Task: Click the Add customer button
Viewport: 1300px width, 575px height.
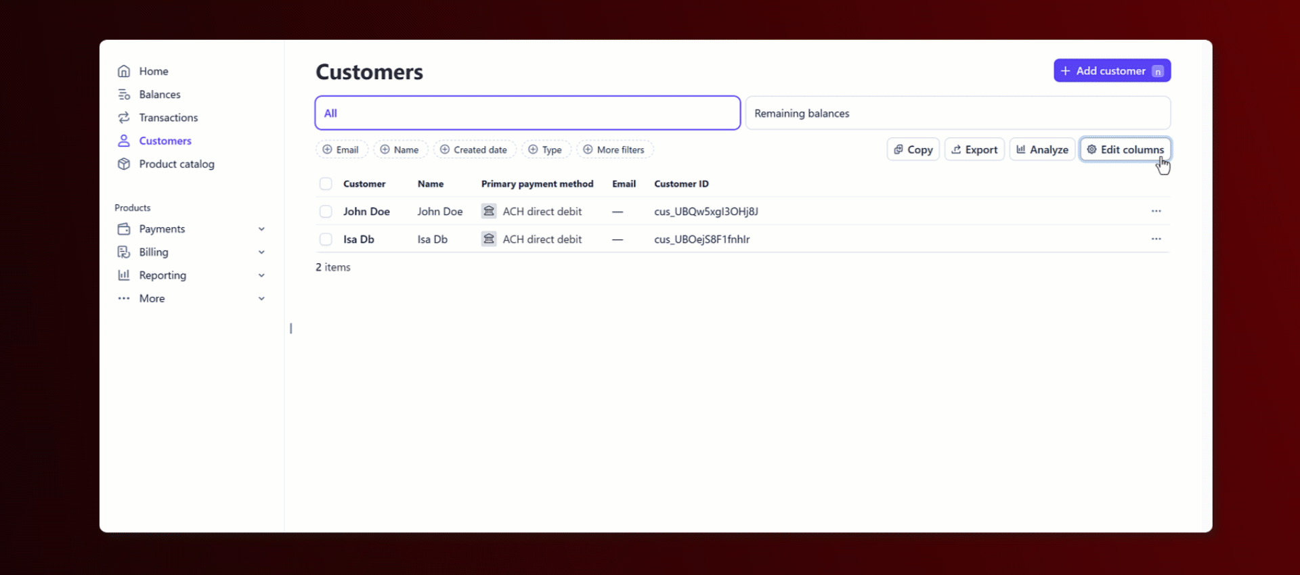Action: pos(1112,70)
